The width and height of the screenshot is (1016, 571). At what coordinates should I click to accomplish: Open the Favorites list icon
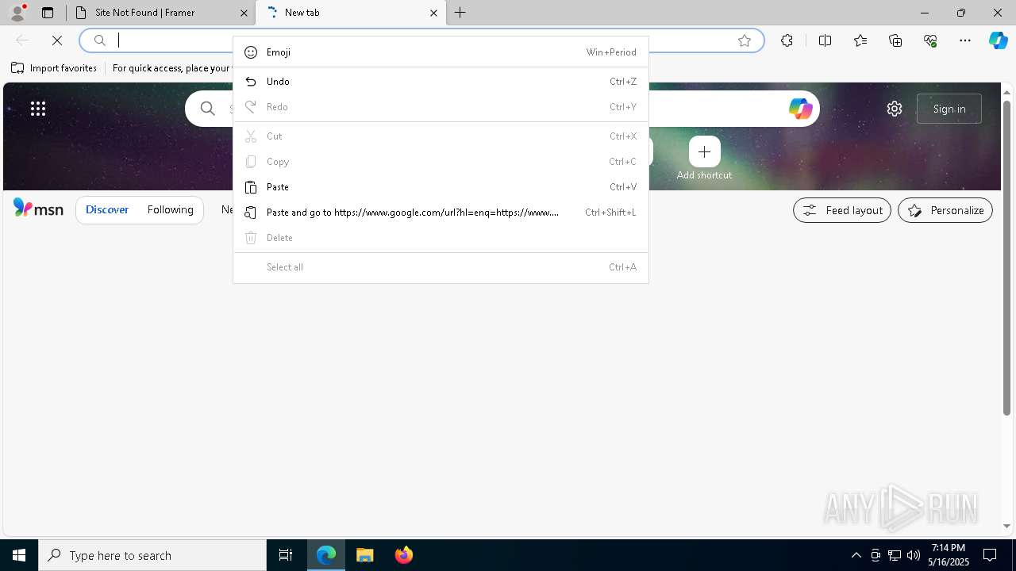coord(860,40)
